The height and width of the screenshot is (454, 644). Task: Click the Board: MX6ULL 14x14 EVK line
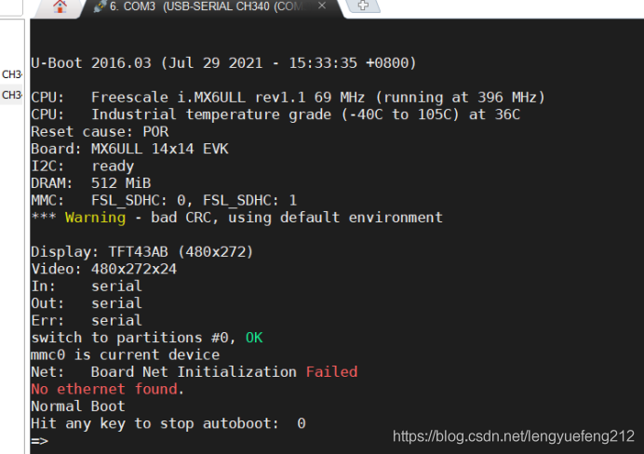(x=129, y=149)
